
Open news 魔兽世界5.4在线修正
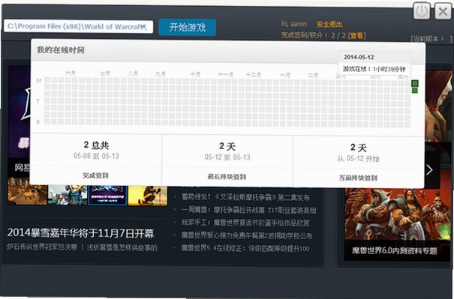pos(245,248)
